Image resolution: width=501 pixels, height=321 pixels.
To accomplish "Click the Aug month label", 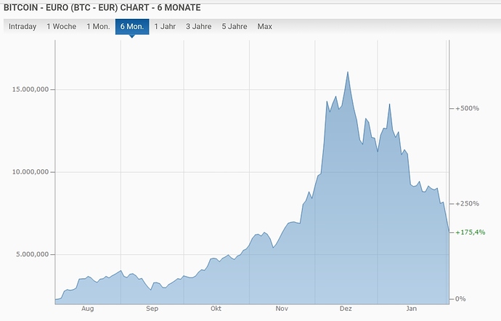I will click(88, 309).
